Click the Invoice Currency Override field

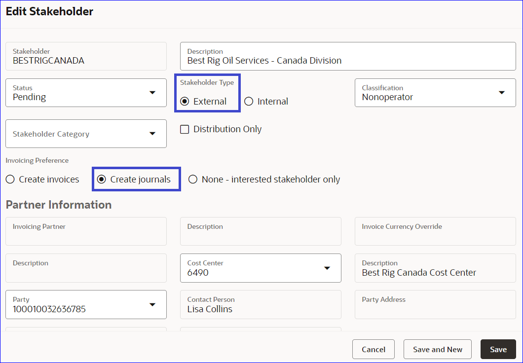[435, 231]
